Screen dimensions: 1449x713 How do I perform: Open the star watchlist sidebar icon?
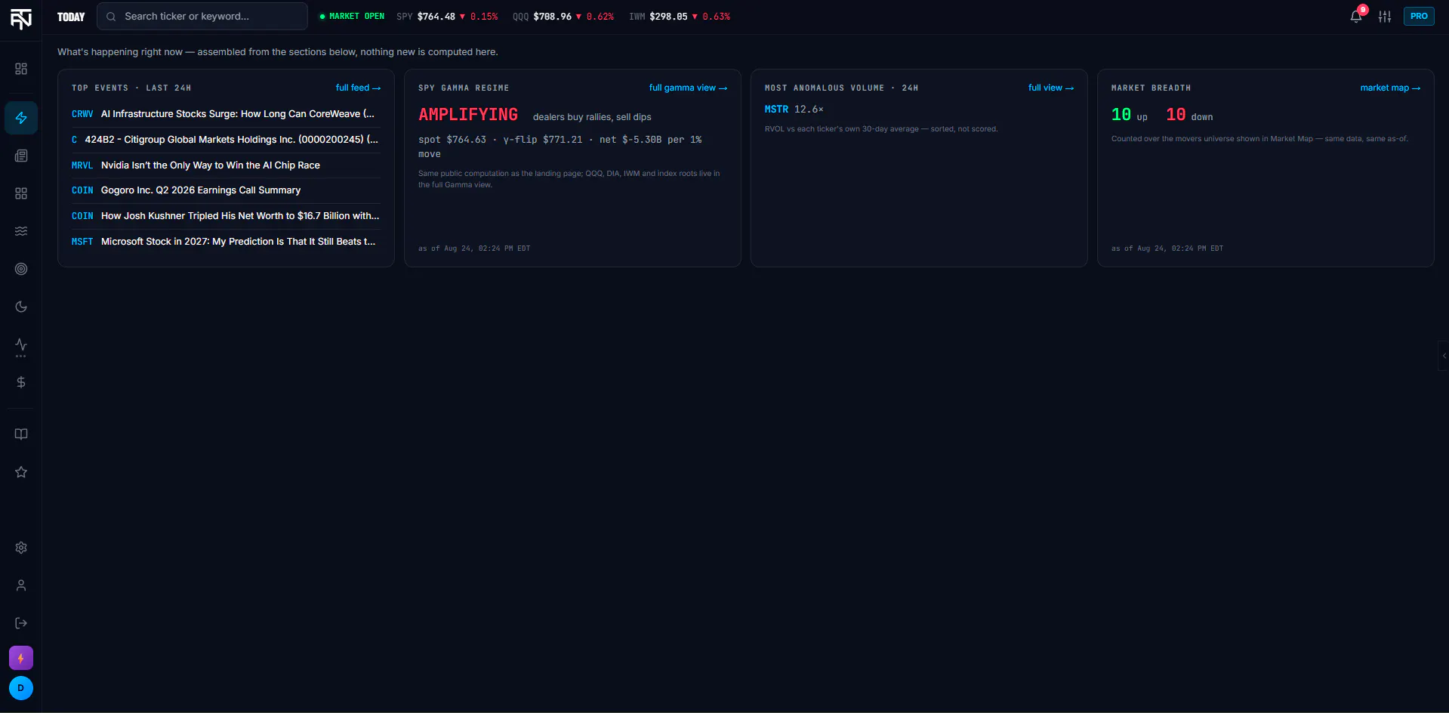pos(21,472)
